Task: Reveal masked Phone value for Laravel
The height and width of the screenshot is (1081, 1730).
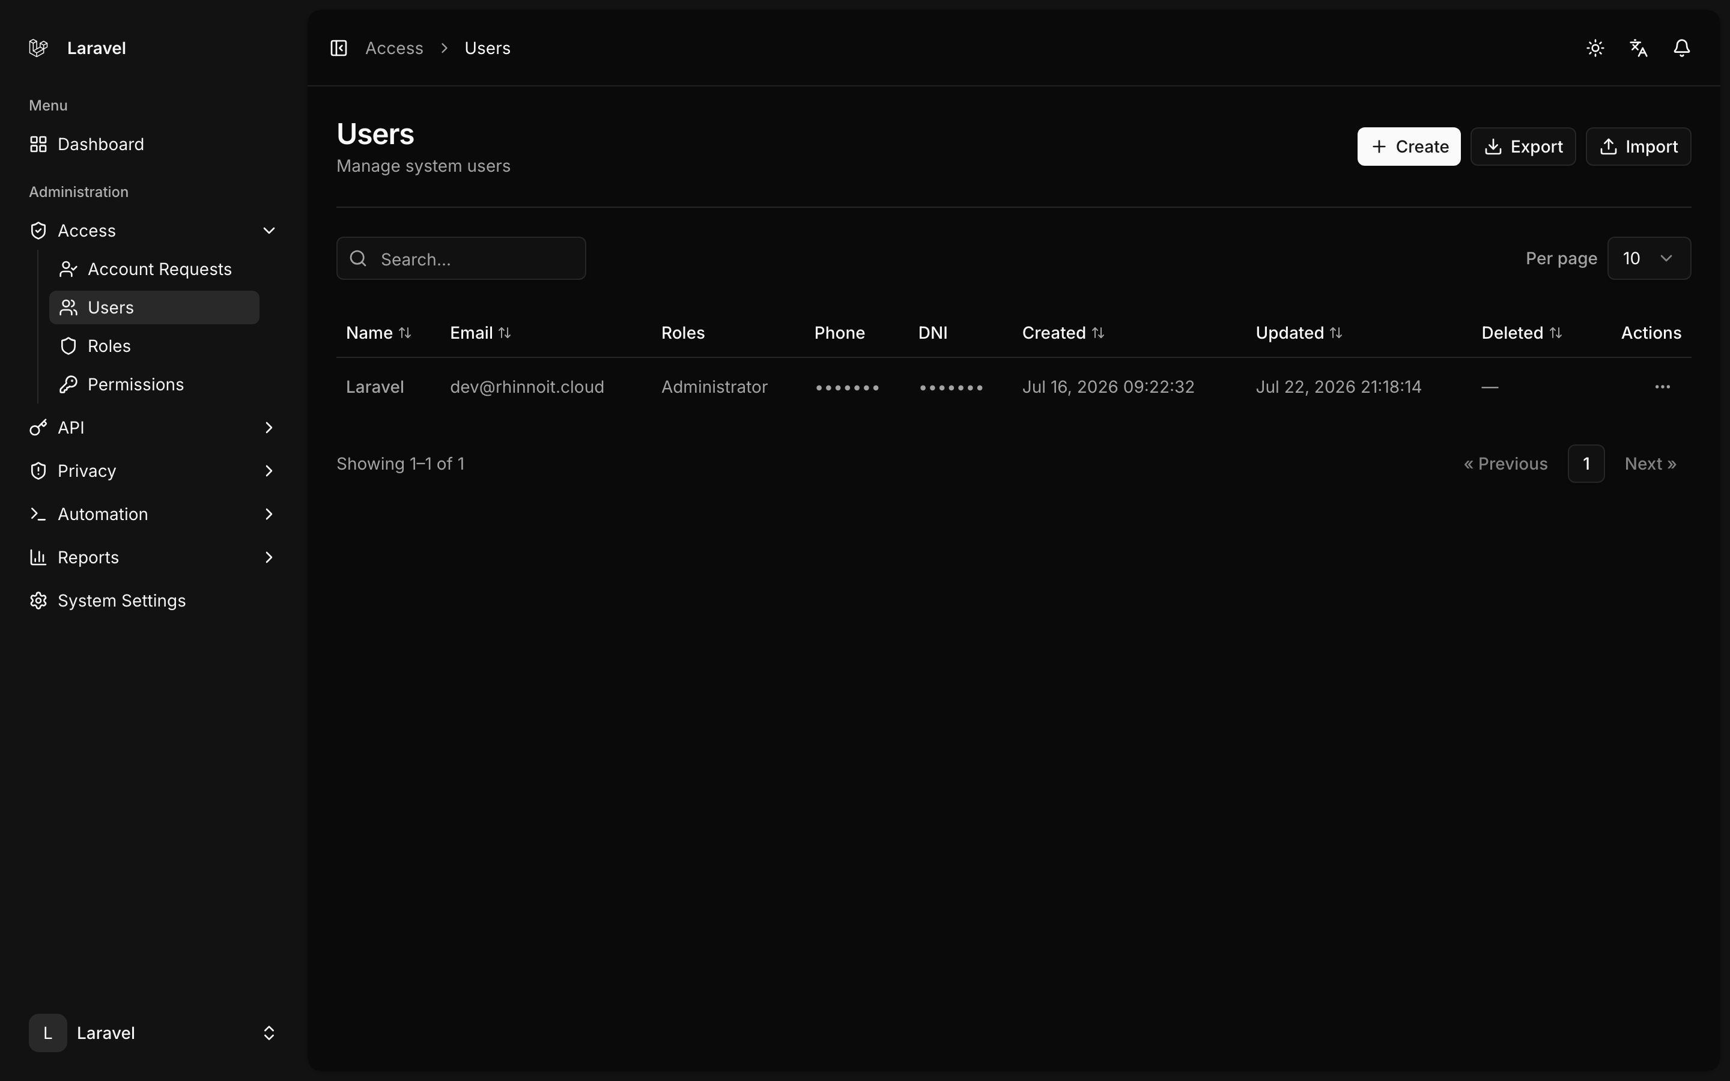Action: (847, 387)
